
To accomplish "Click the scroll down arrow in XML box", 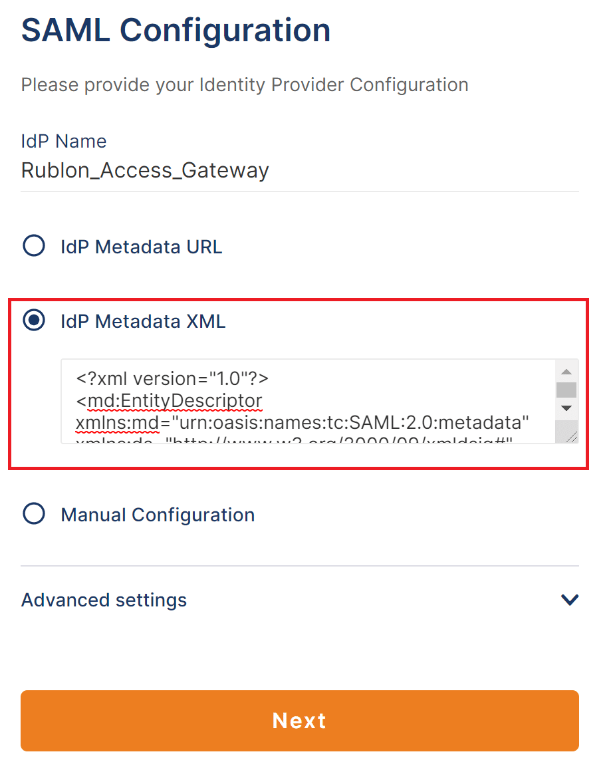I will coord(566,408).
